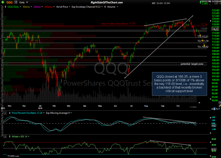Screen dimensions: 221x158
Task: Open Price Percent Oscillator 12 26 dropdown
Action: pyautogui.click(x=44, y=113)
